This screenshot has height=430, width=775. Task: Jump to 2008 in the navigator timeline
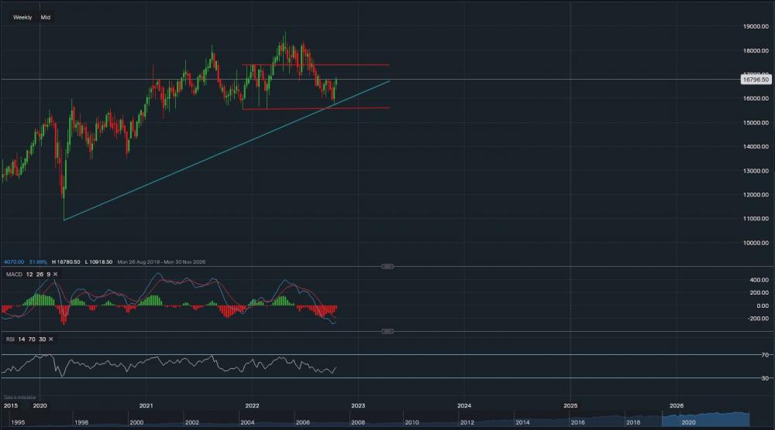(x=357, y=423)
